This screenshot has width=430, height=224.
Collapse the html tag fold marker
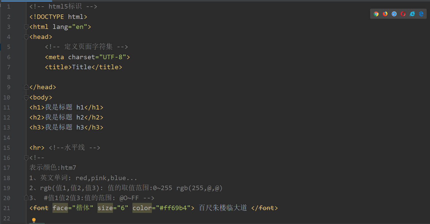[26, 27]
